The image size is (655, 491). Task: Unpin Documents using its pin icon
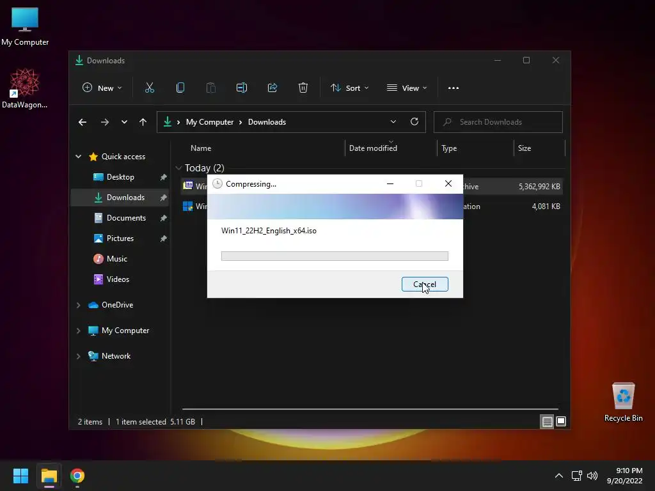[163, 218]
